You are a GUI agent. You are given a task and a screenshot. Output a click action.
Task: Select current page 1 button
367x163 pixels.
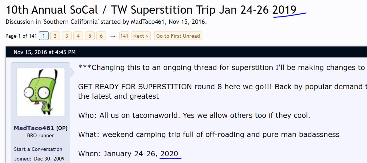click(44, 36)
